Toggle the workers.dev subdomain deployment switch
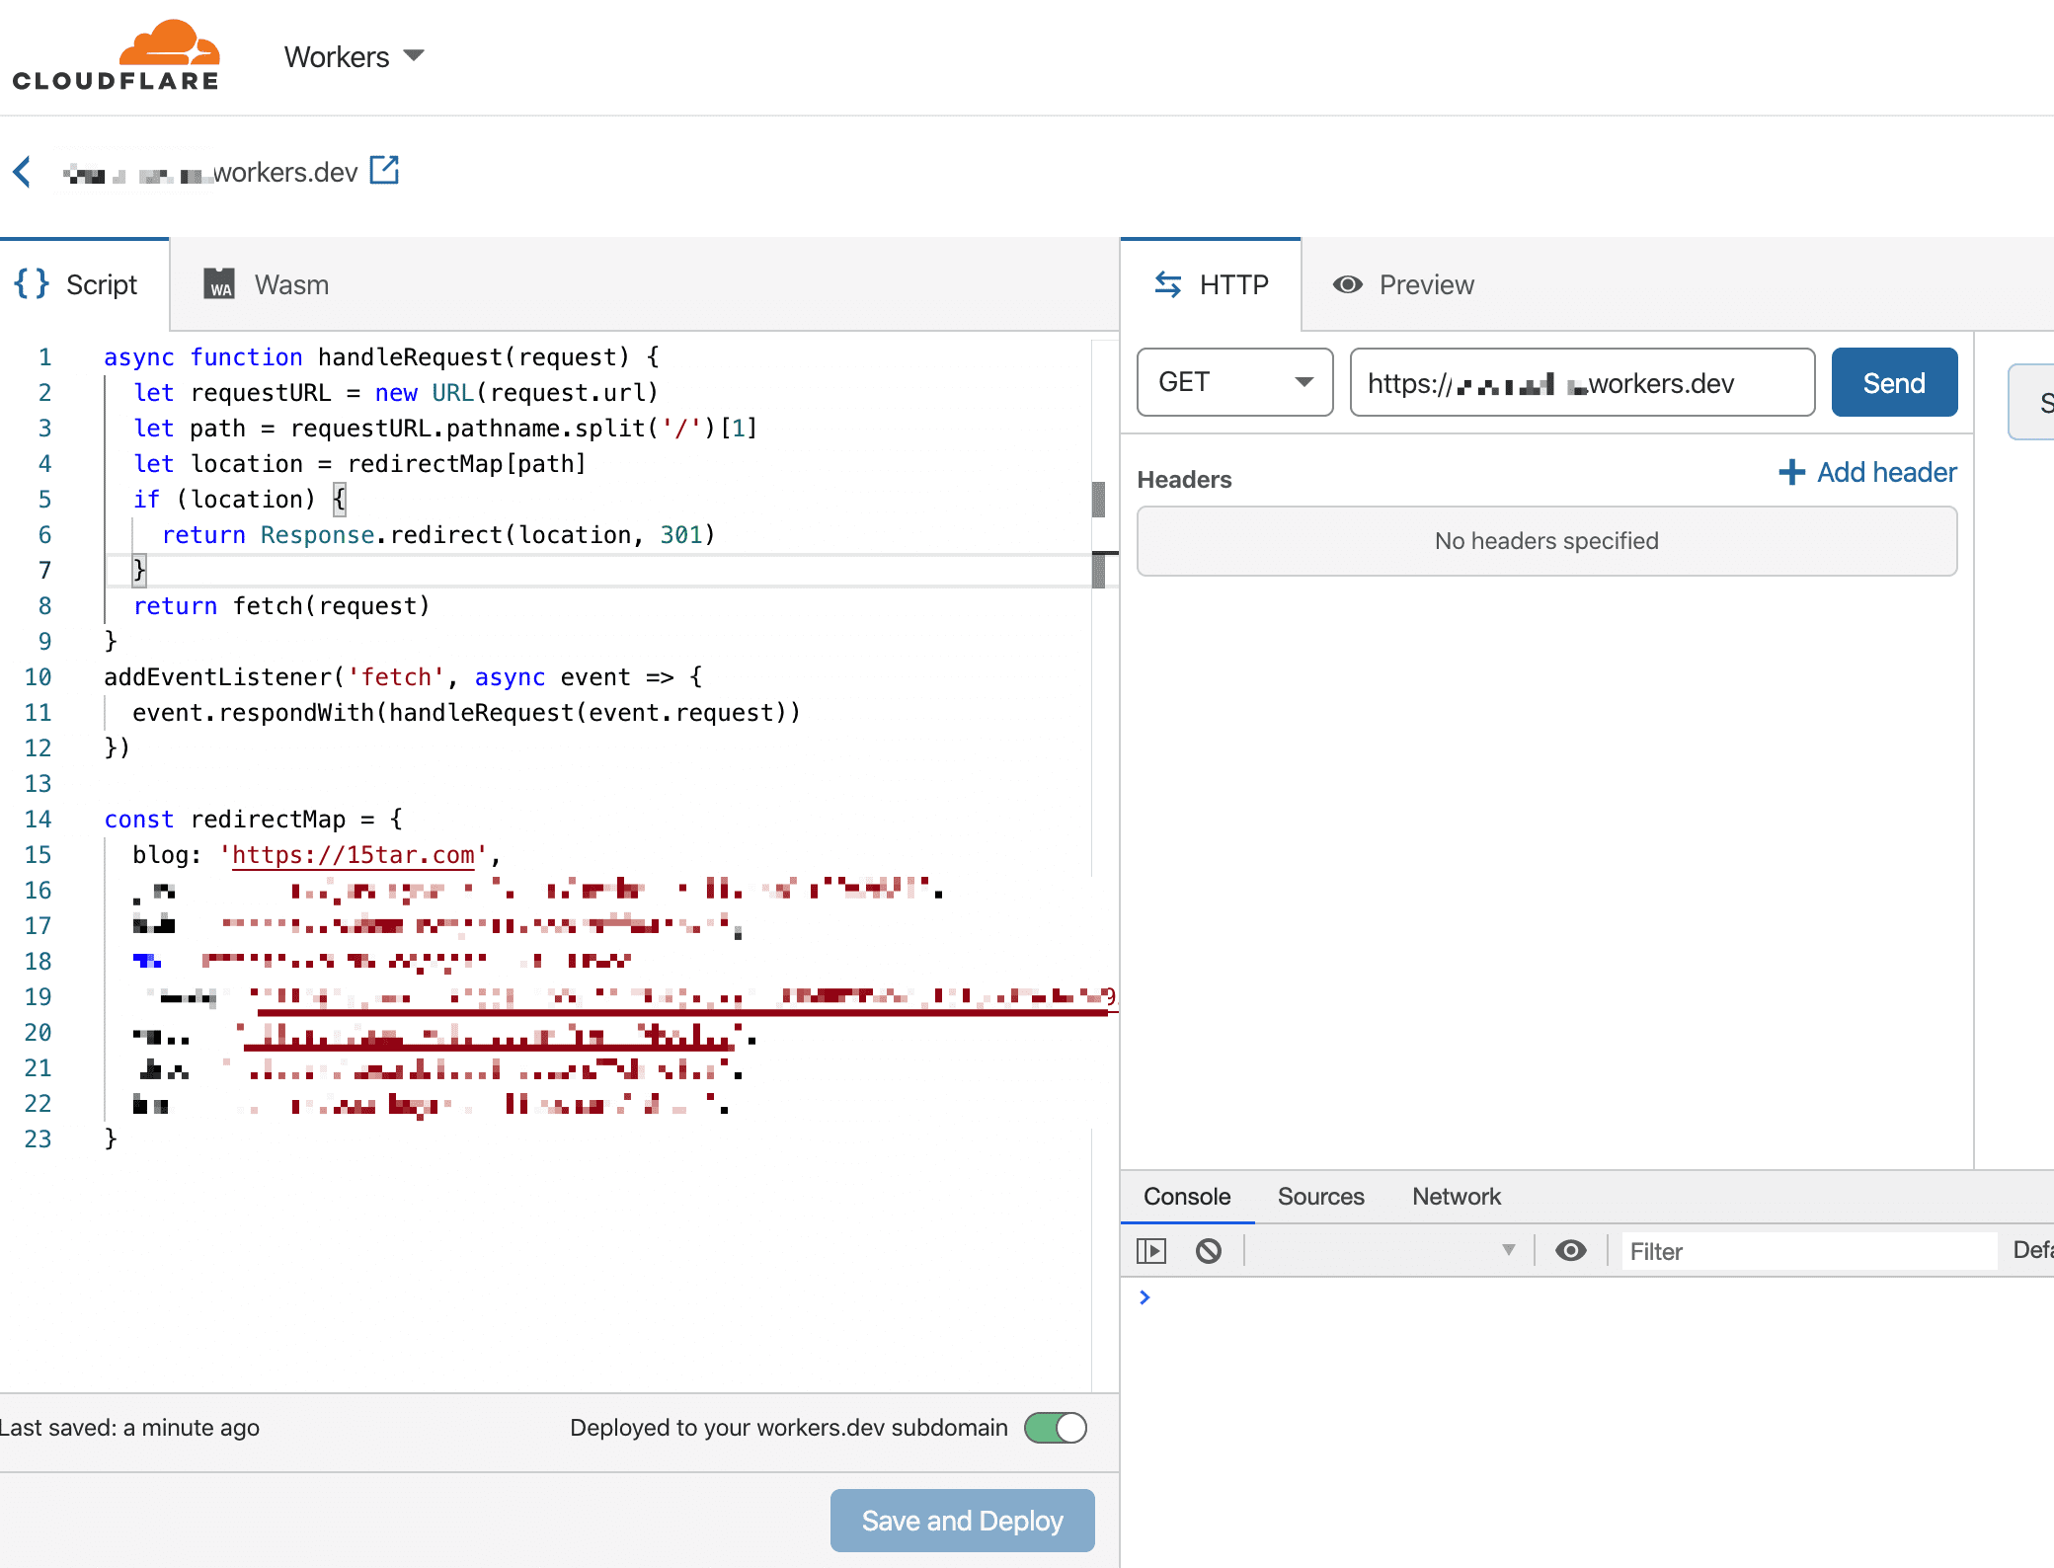This screenshot has height=1568, width=2054. tap(1056, 1428)
